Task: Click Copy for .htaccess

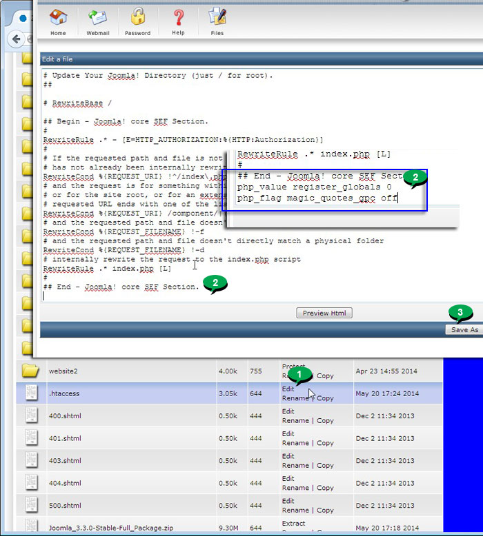Action: pyautogui.click(x=325, y=398)
